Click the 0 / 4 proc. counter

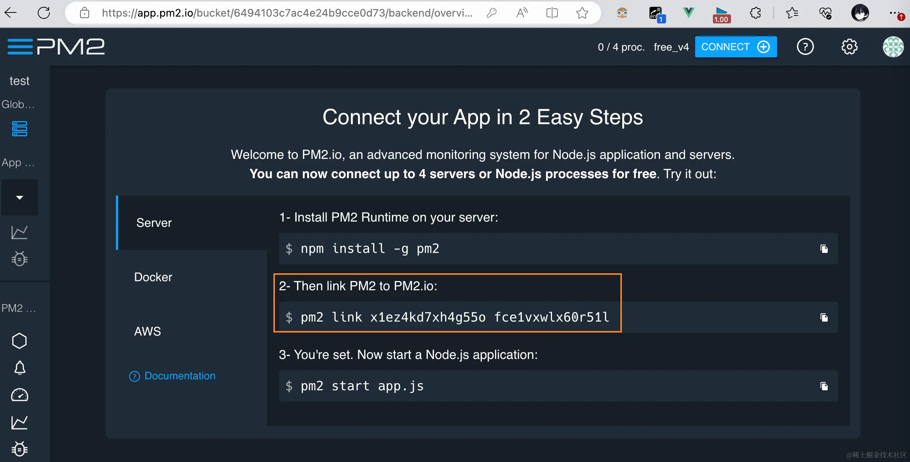pos(621,47)
